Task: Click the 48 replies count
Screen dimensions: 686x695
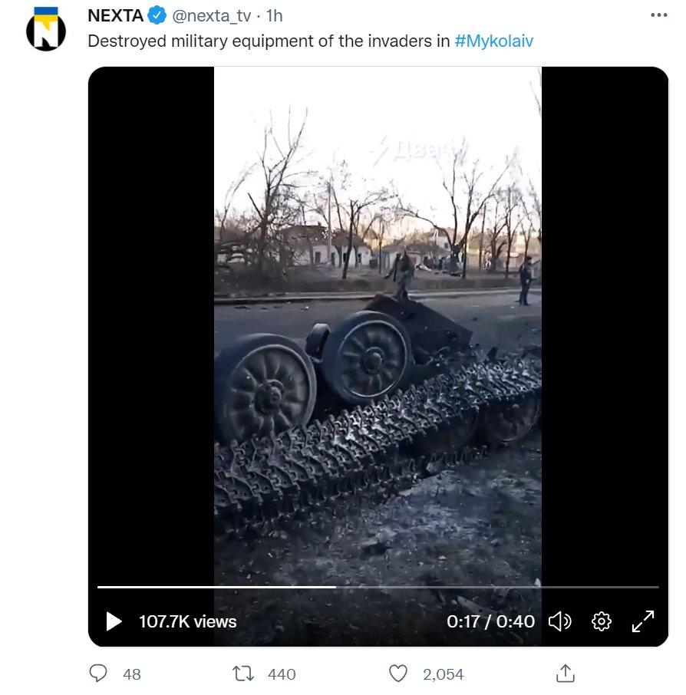Action: [132, 674]
